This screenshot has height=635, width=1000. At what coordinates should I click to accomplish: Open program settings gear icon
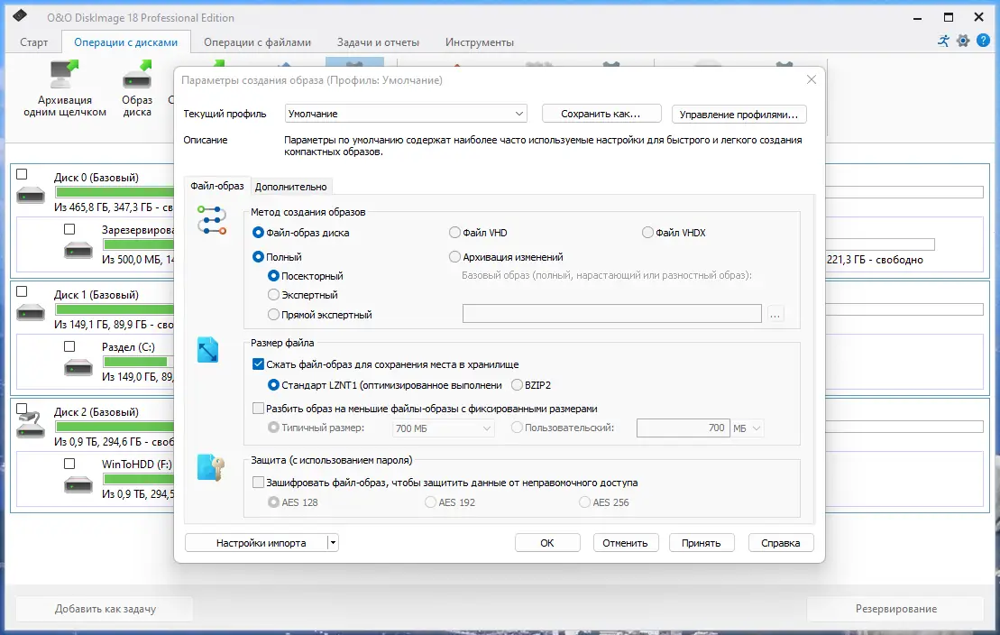(x=963, y=41)
